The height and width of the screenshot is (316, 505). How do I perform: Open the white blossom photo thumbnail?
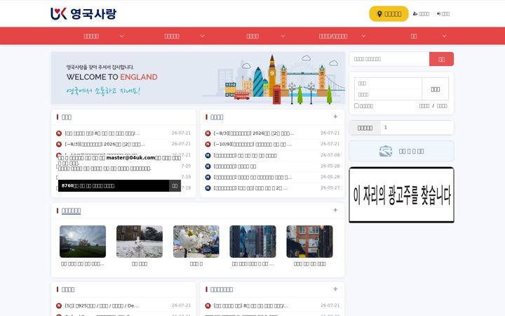coord(196,241)
